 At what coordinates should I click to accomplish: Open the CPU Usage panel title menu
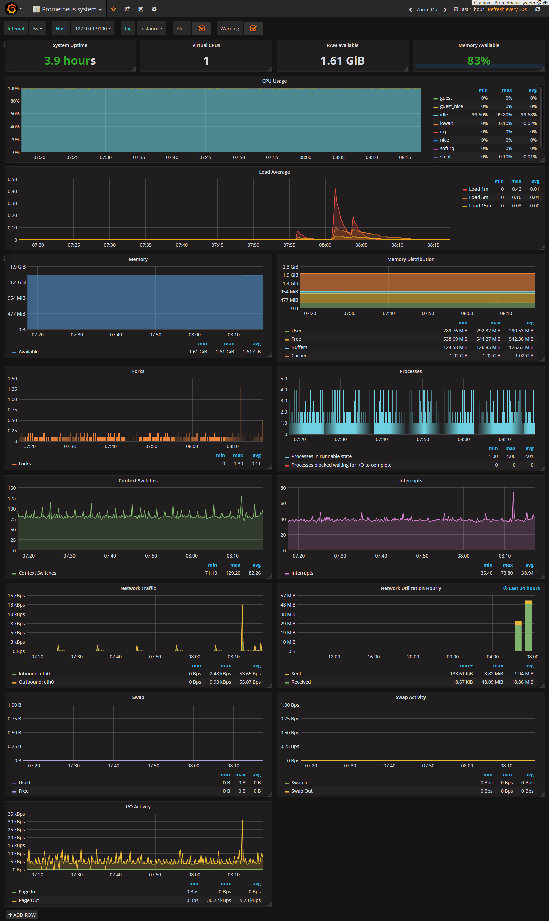(x=274, y=81)
